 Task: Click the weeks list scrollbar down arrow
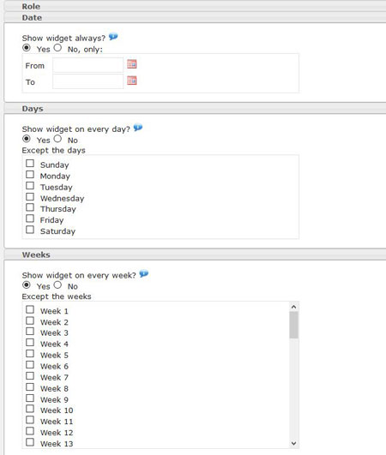(x=293, y=443)
